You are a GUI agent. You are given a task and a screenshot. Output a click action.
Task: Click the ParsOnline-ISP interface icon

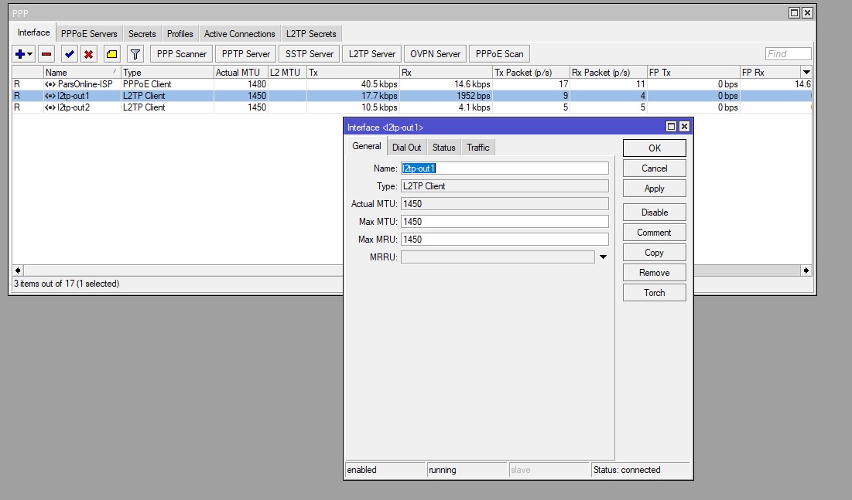[50, 84]
